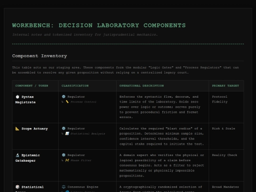Image resolution: width=256 pixels, height=192 pixels.
Task: Select the Epistemic Gatekeeper component name
Action: 27,158
